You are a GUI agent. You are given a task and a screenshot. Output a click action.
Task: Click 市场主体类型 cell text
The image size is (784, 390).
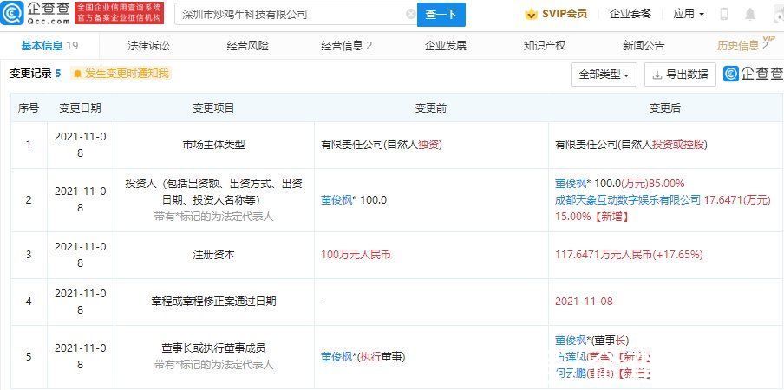(x=214, y=146)
